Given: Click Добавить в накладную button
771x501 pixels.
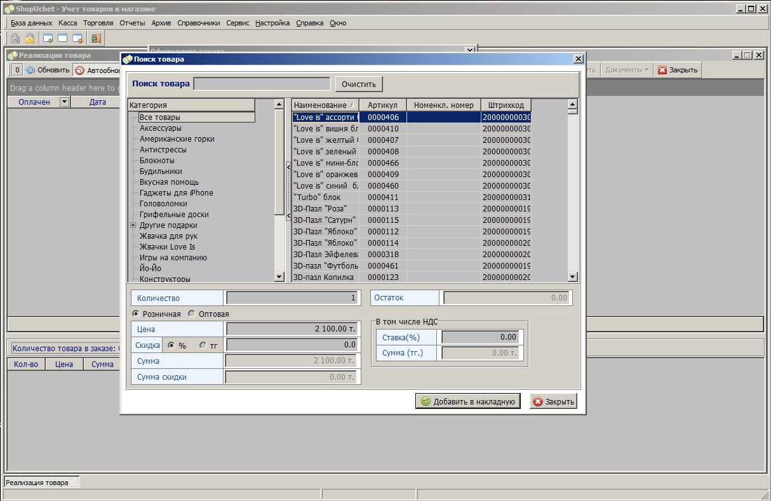Looking at the screenshot, I should (x=468, y=401).
